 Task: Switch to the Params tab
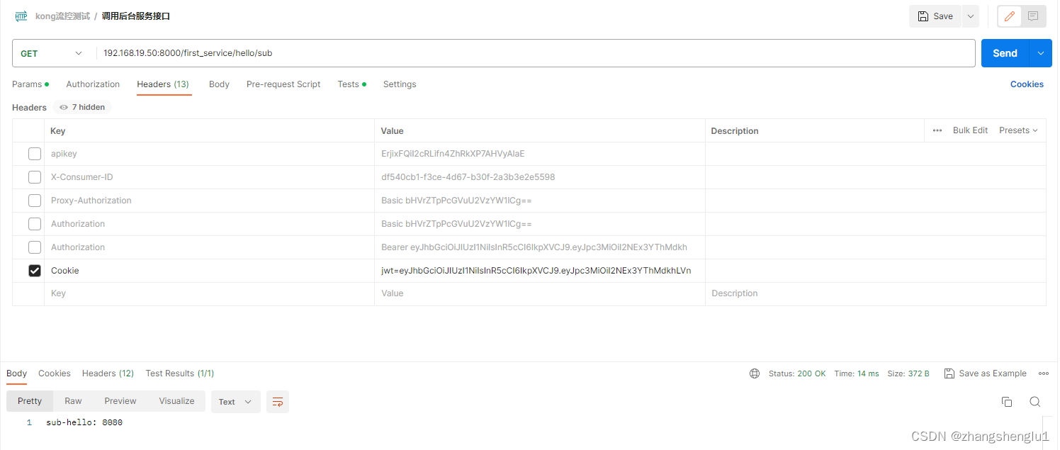pyautogui.click(x=30, y=84)
